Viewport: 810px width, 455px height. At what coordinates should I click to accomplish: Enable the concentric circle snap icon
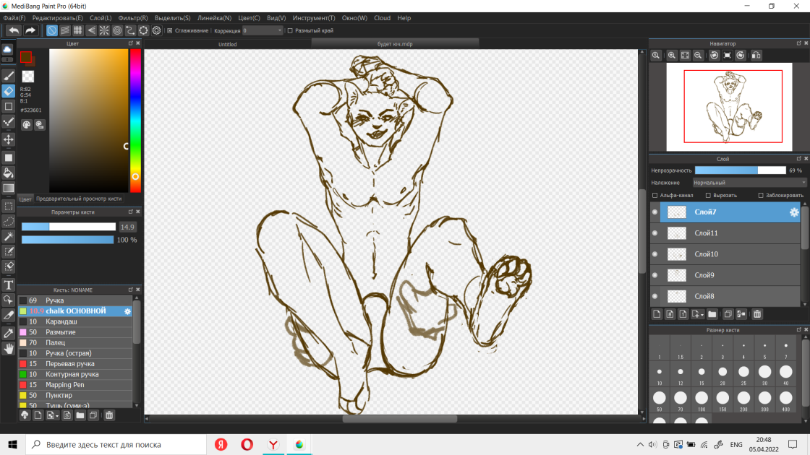click(x=117, y=30)
